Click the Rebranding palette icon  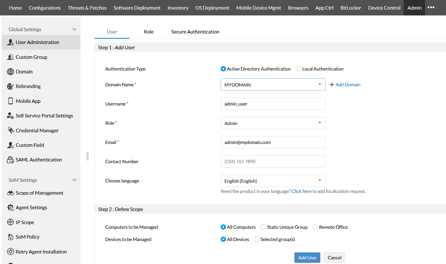10,86
